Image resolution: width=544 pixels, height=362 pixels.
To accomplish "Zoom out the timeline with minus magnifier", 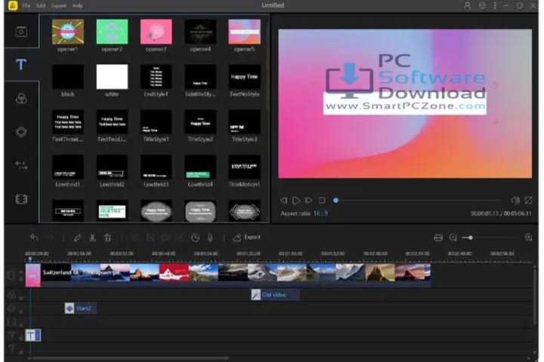I will tap(453, 238).
